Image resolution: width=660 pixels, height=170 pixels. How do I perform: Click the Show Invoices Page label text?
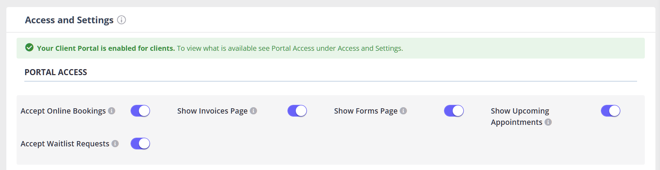click(212, 111)
